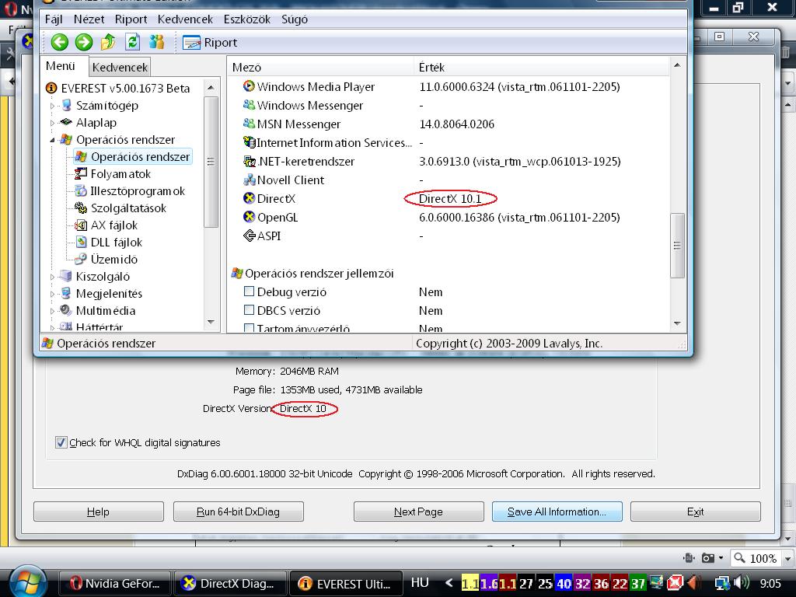
Task: Expand the Számítógép tree node
Action: (52, 106)
